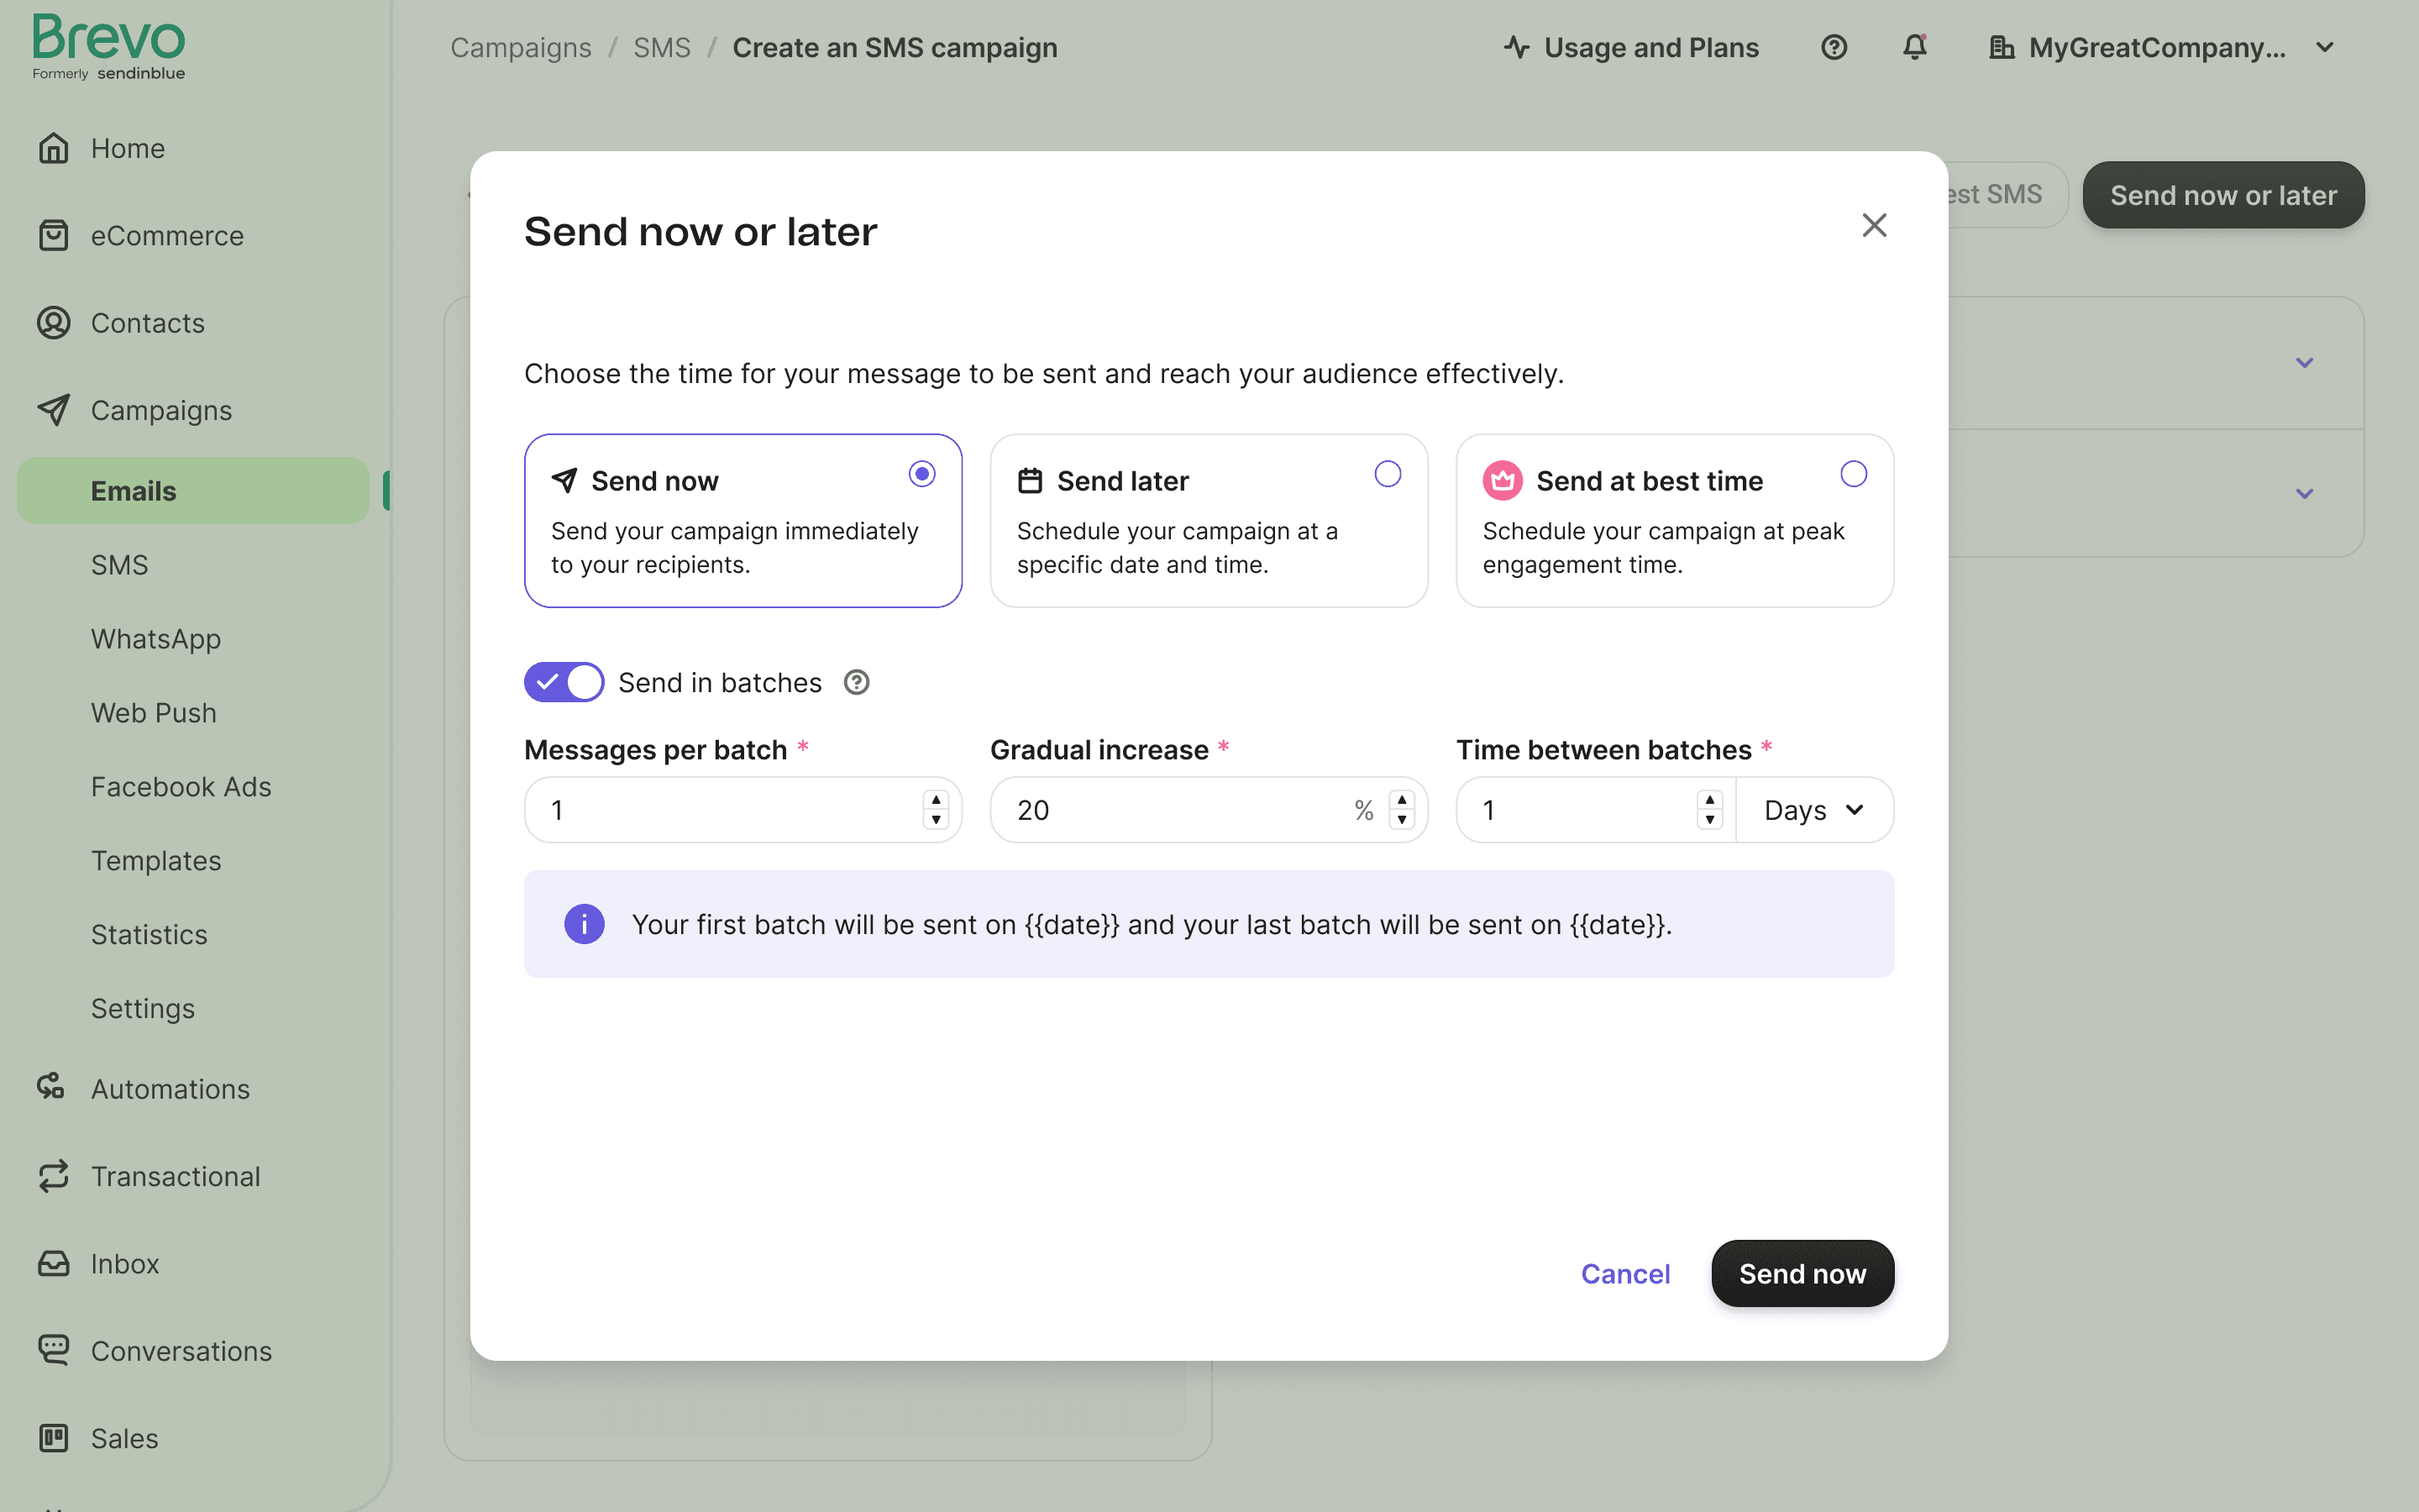Increase the Gradual increase percentage stepper

coord(1403,800)
